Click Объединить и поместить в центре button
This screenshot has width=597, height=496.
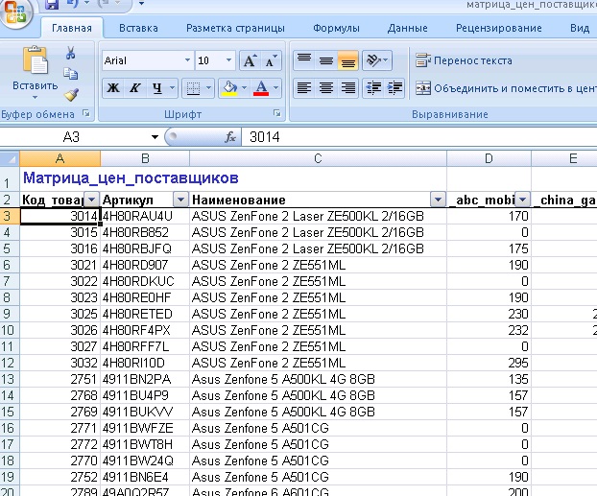506,88
